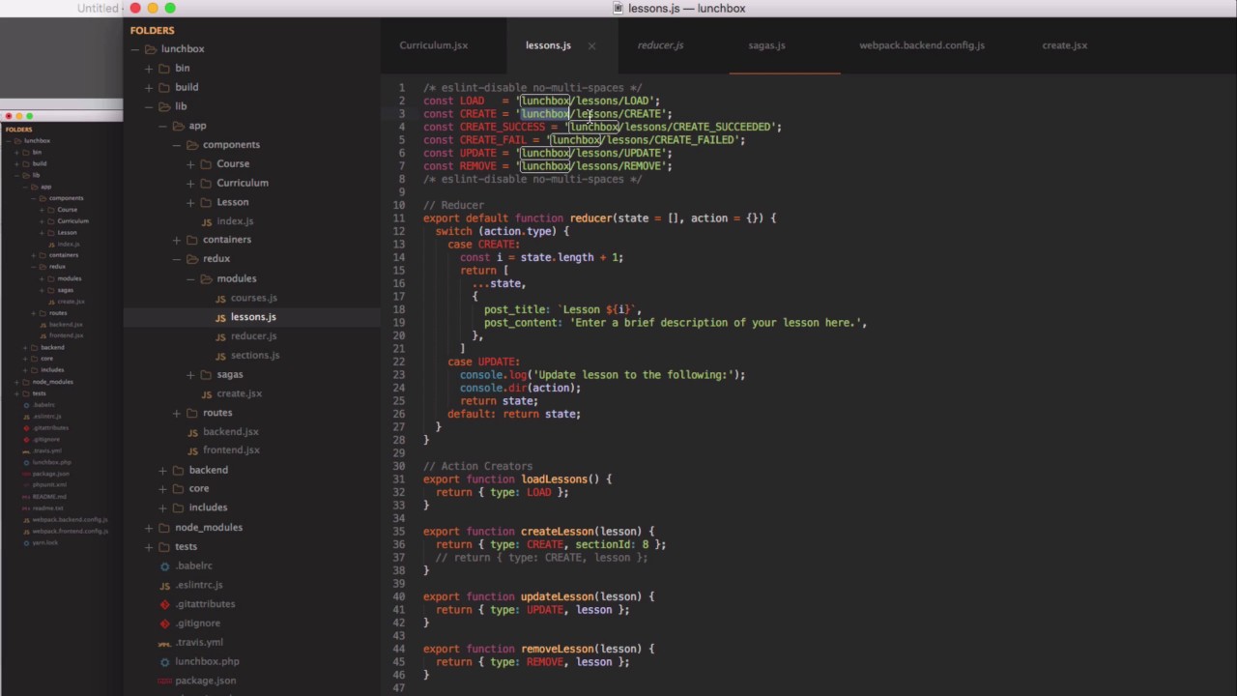Expand the tests folder
Viewport: 1237px width, 696px height.
pyautogui.click(x=149, y=546)
